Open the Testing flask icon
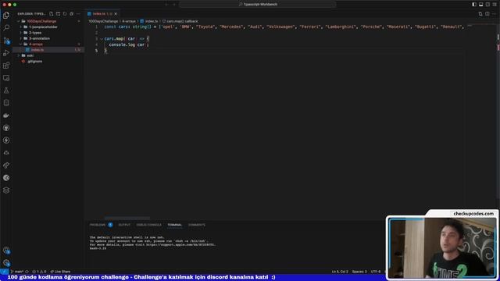The image size is (500, 281). (6, 91)
